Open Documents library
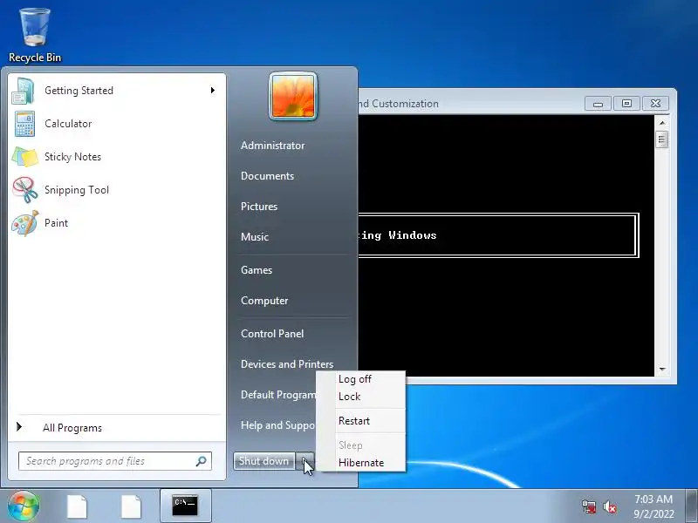Image resolution: width=698 pixels, height=523 pixels. coord(267,176)
